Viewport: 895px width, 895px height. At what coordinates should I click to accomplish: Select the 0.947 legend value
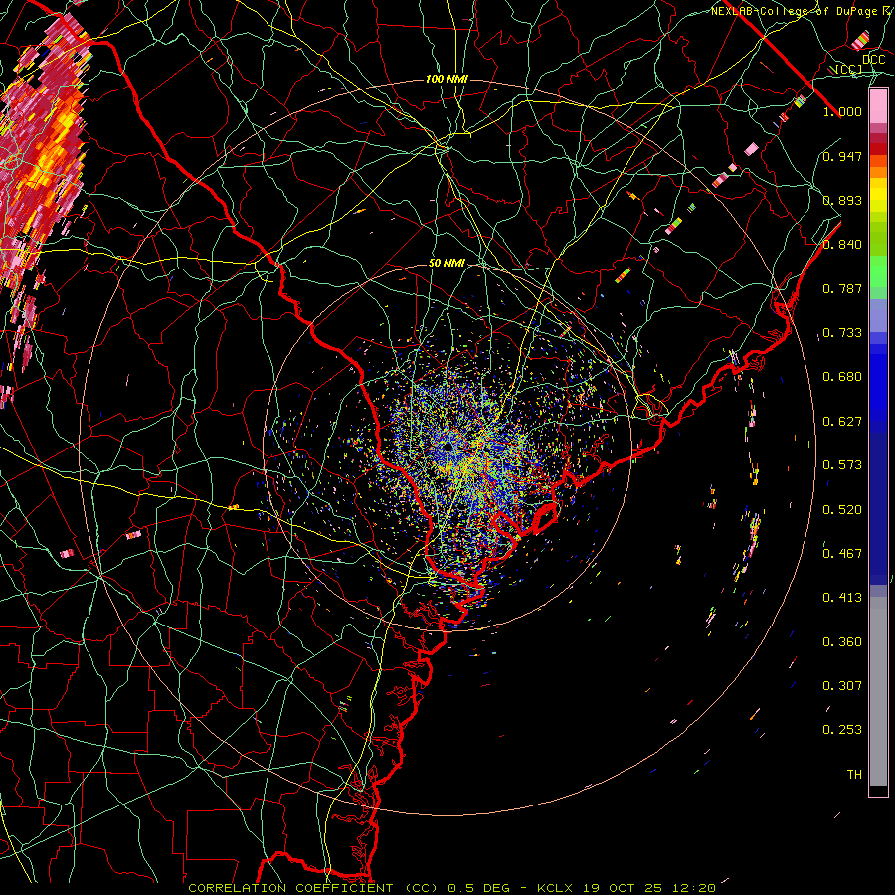pyautogui.click(x=842, y=156)
